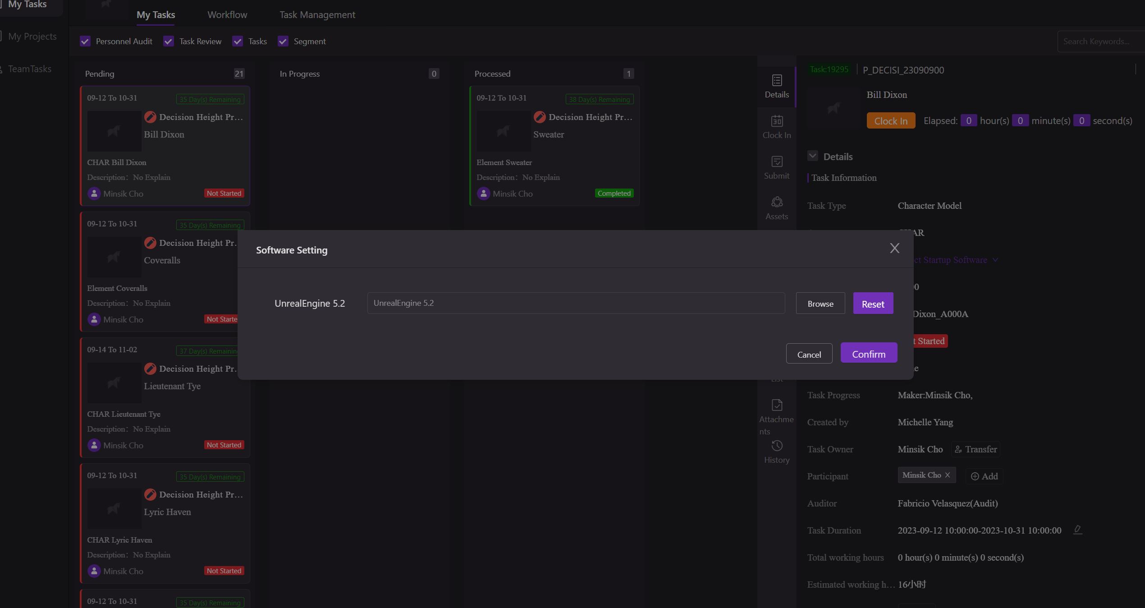
Task: Toggle the Segment filter checkbox
Action: 283,41
